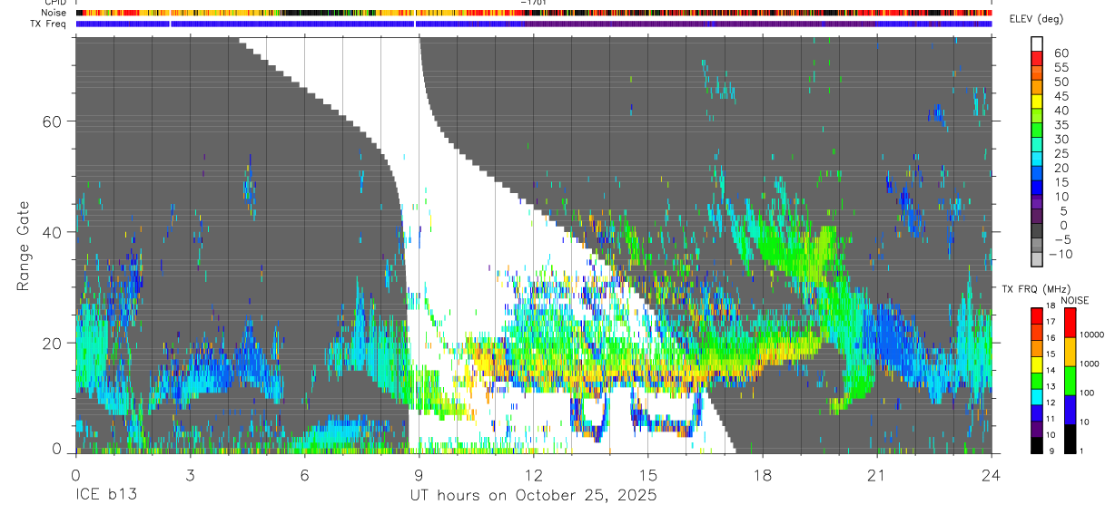Click the blue 100 NOISE legend segment
The height and width of the screenshot is (514, 1115).
coord(1070,409)
